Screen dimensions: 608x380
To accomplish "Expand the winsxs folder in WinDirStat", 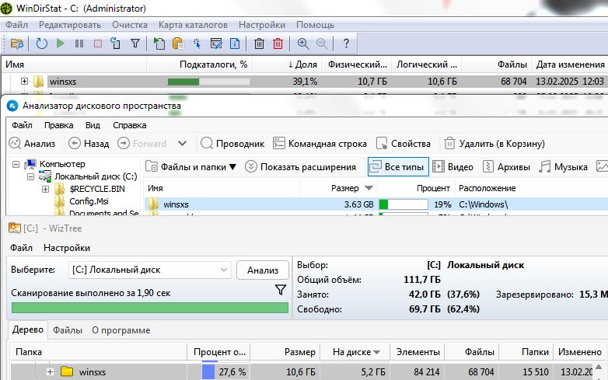I will tap(24, 82).
